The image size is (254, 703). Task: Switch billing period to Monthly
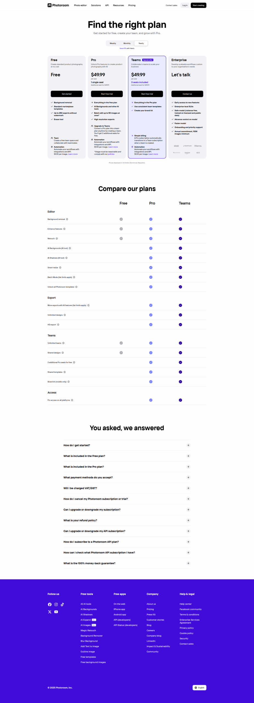click(x=127, y=43)
